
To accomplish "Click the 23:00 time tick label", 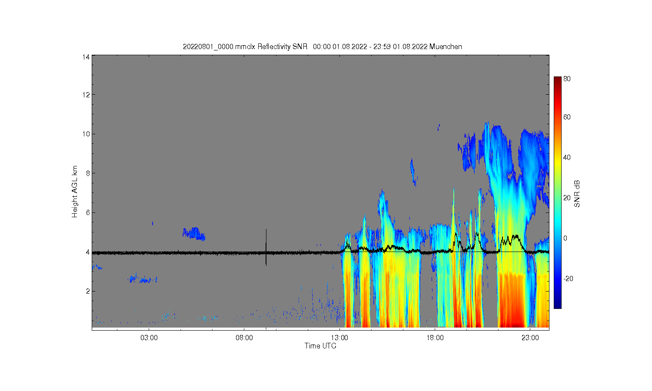I will [530, 338].
